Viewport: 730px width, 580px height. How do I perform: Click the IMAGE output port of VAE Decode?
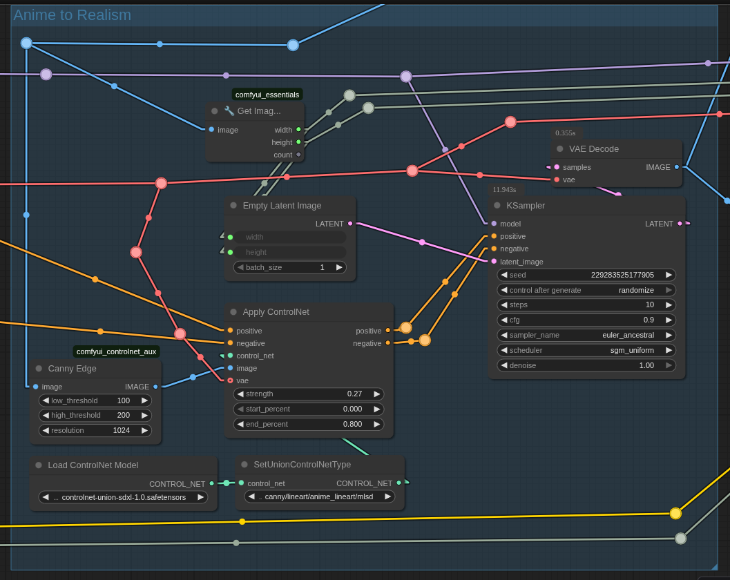pyautogui.click(x=677, y=167)
